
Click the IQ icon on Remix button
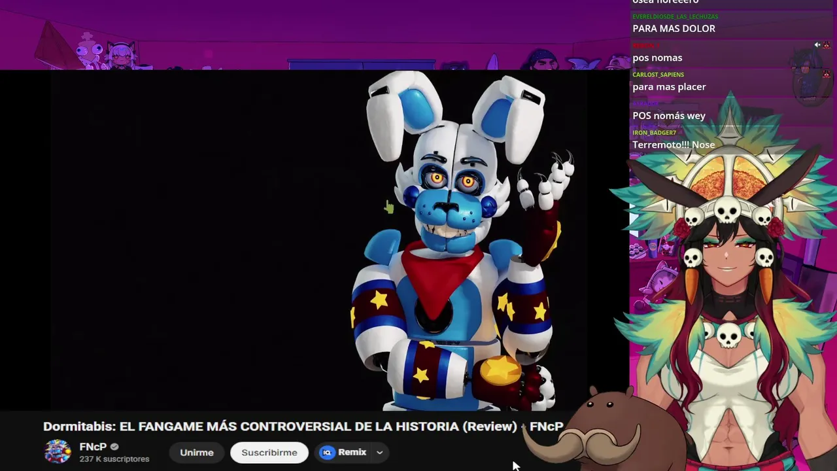coord(327,452)
